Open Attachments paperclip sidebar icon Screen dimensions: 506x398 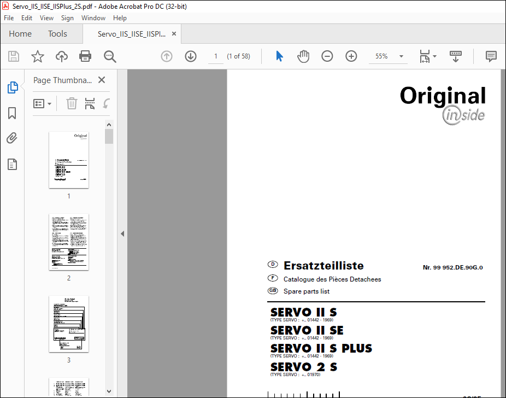pyautogui.click(x=12, y=138)
